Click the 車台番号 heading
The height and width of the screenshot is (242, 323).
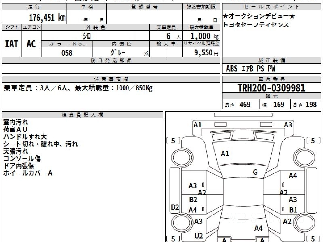272,79
